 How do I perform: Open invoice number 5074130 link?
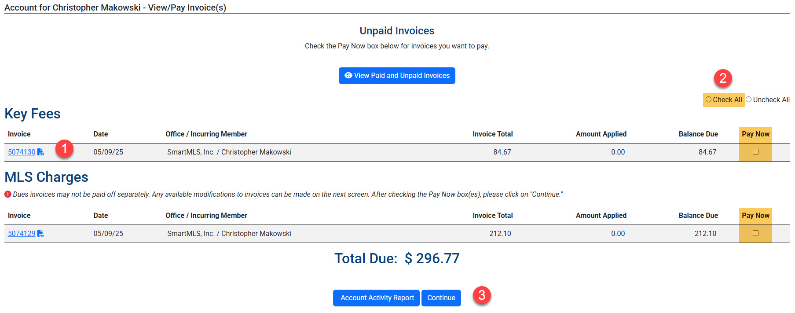22,152
